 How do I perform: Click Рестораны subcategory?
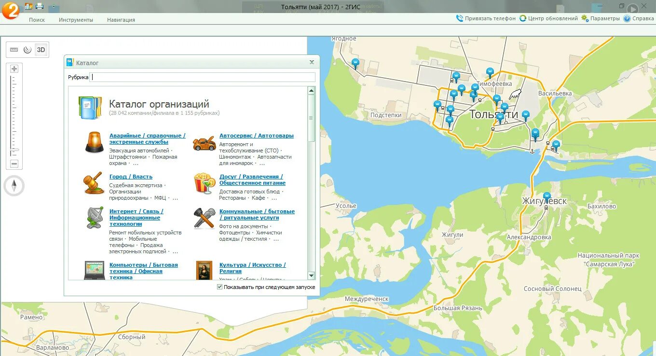(232, 198)
